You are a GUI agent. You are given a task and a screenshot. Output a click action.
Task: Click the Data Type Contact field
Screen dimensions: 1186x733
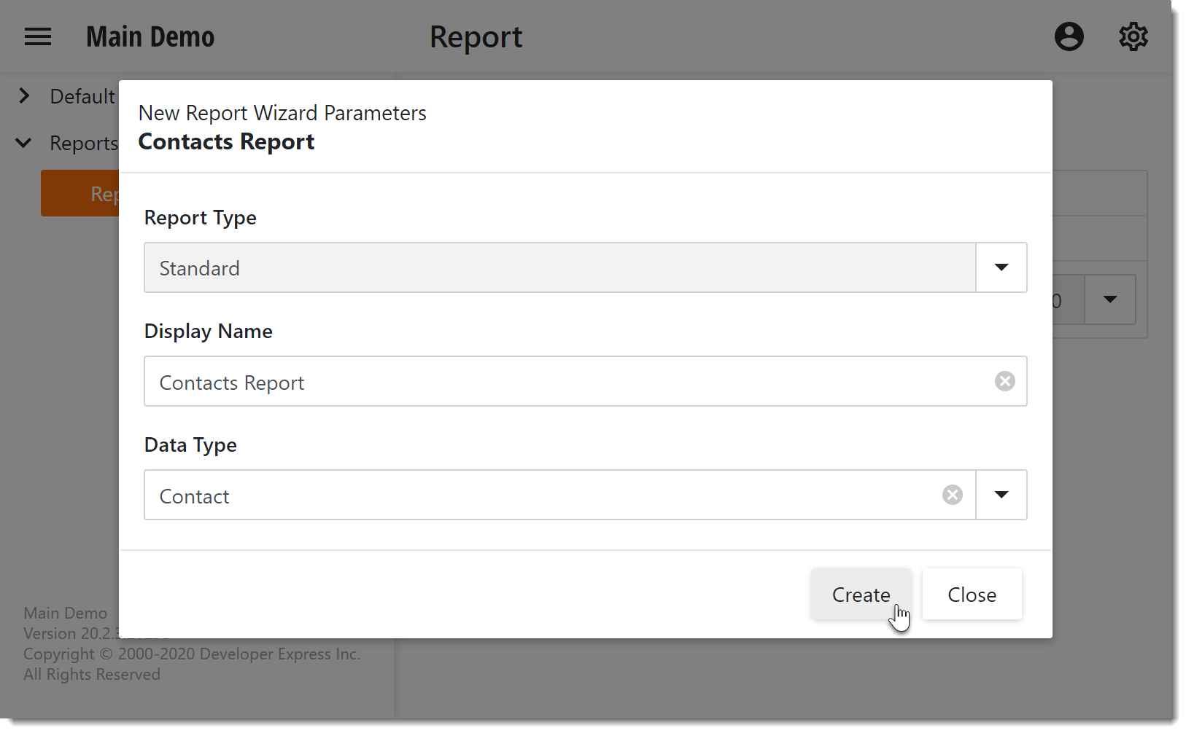540,495
